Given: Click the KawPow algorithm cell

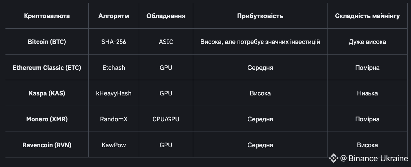Looking at the screenshot, I should click(114, 145).
